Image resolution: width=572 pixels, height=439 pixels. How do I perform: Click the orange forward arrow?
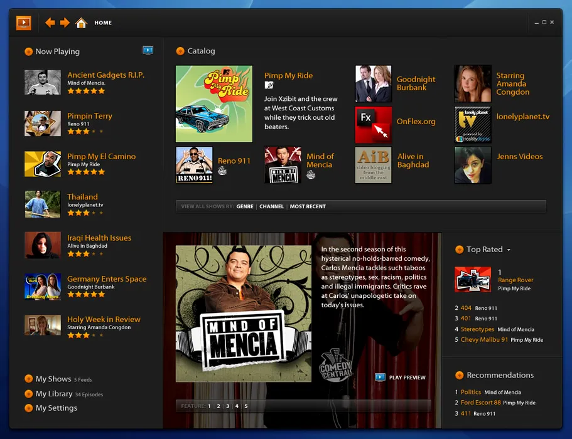(65, 23)
